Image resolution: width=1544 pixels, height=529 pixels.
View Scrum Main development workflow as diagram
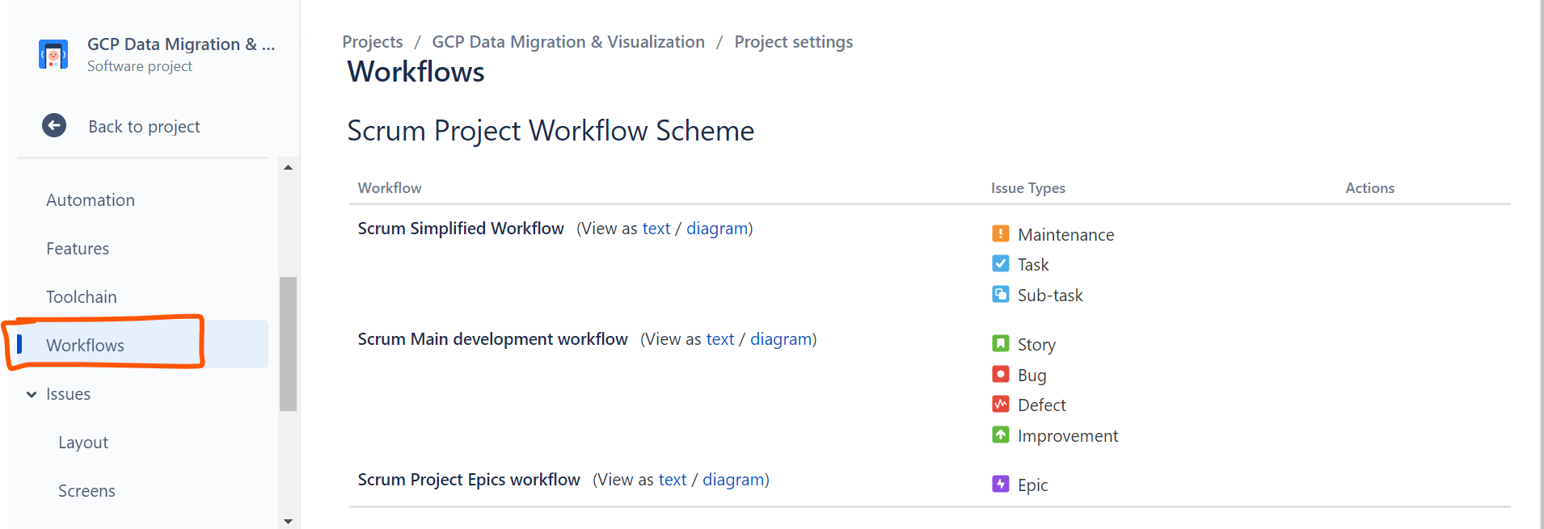tap(781, 339)
